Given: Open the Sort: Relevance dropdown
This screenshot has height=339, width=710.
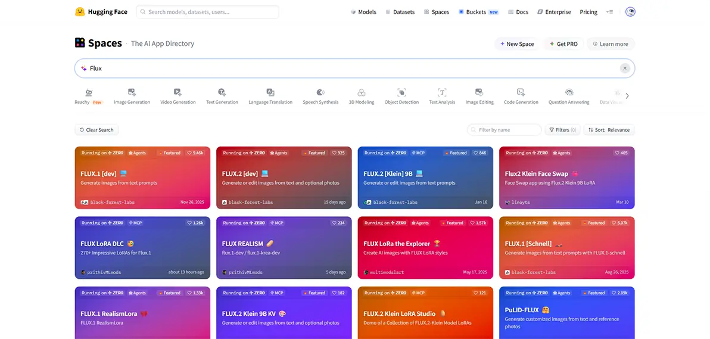Looking at the screenshot, I should 609,130.
